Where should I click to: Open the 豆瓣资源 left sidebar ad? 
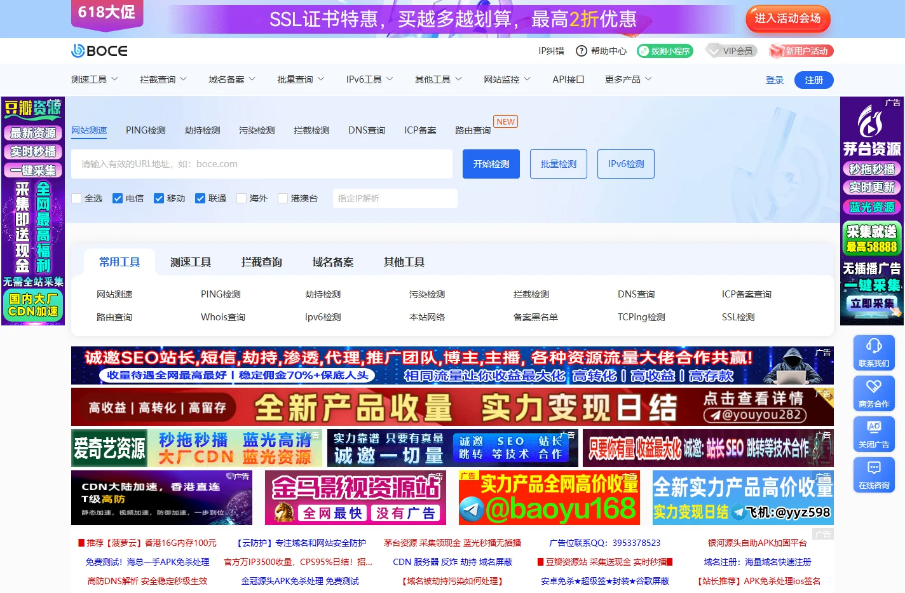click(x=33, y=211)
